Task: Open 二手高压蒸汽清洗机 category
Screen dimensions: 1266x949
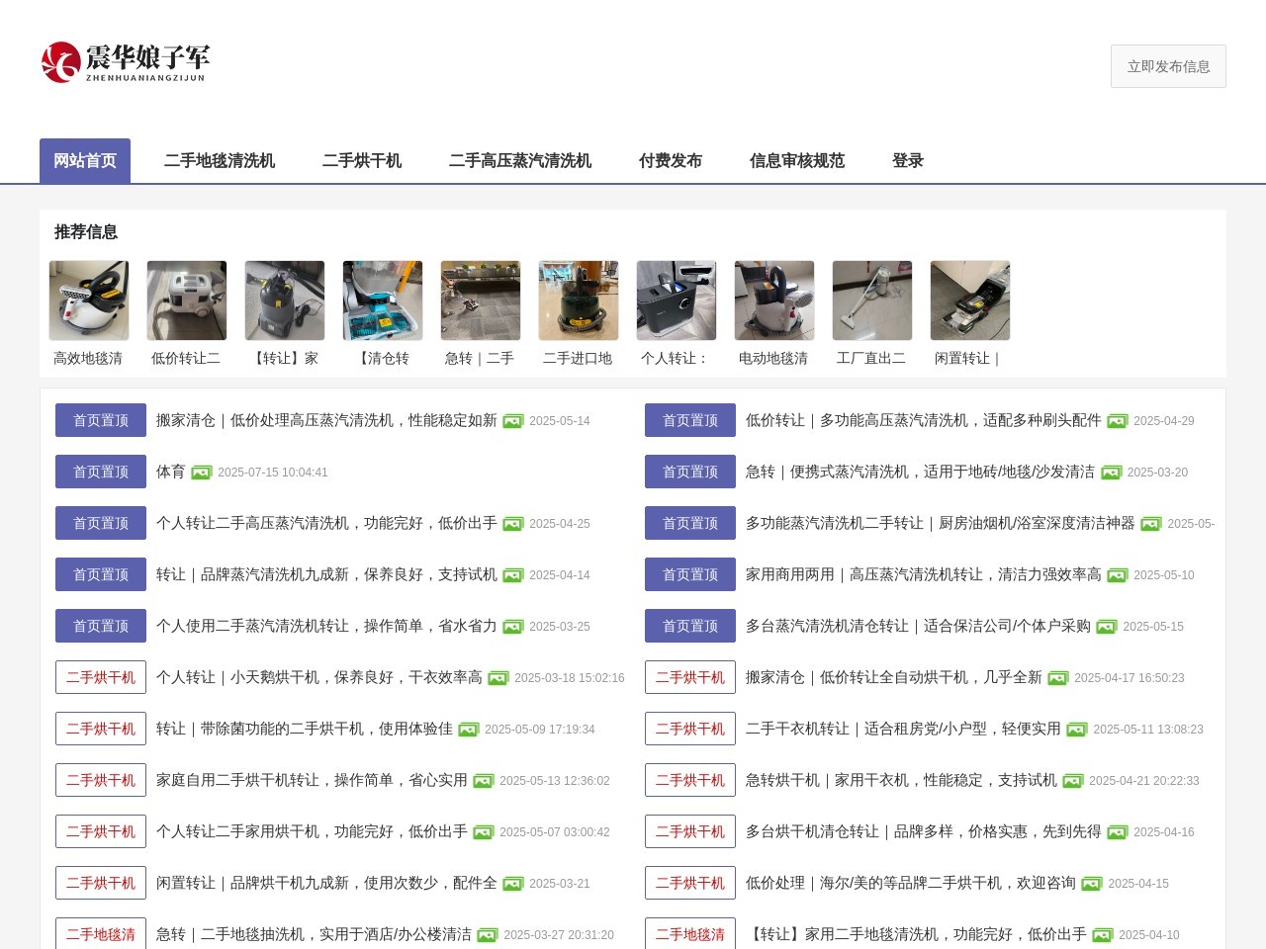Action: point(520,160)
